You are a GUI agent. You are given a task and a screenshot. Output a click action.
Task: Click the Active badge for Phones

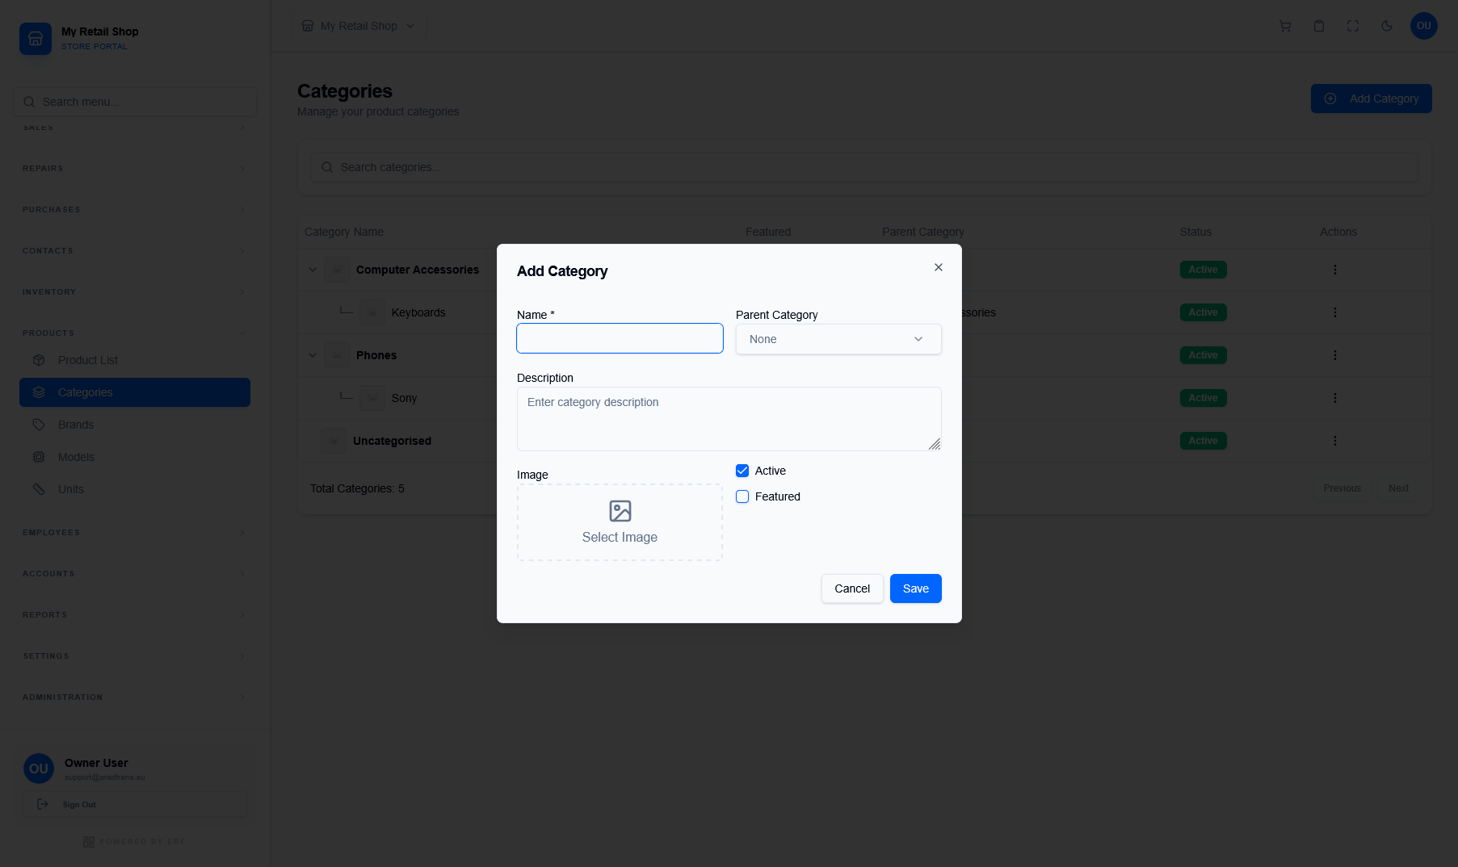[1203, 355]
